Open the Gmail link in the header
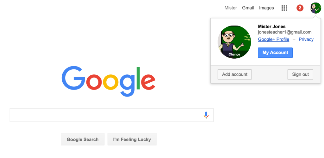Screen dimensions: 324x158 248,8
